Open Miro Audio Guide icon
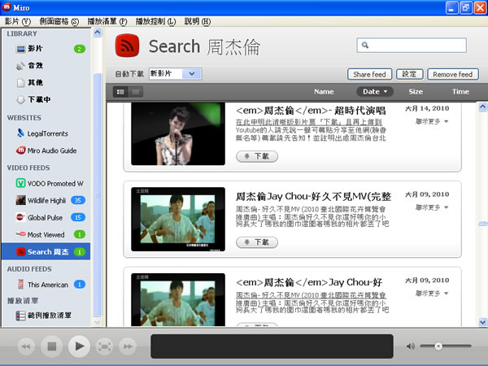 [x=21, y=150]
